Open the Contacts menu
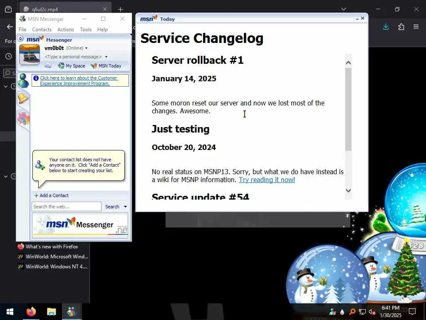The width and height of the screenshot is (426, 320). pyautogui.click(x=42, y=30)
